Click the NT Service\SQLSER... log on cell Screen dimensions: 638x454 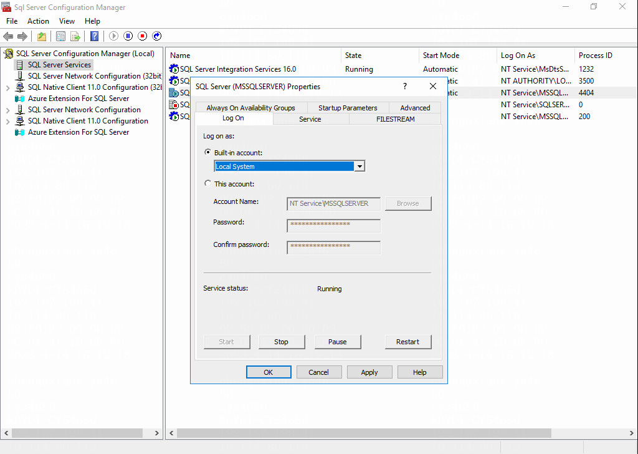click(535, 105)
